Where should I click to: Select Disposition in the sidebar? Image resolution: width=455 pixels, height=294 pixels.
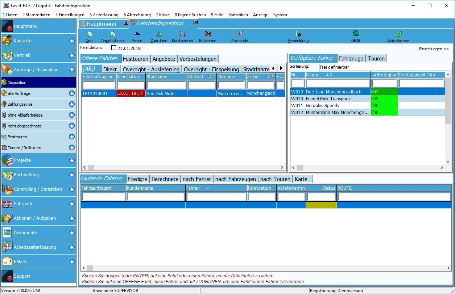pos(38,83)
